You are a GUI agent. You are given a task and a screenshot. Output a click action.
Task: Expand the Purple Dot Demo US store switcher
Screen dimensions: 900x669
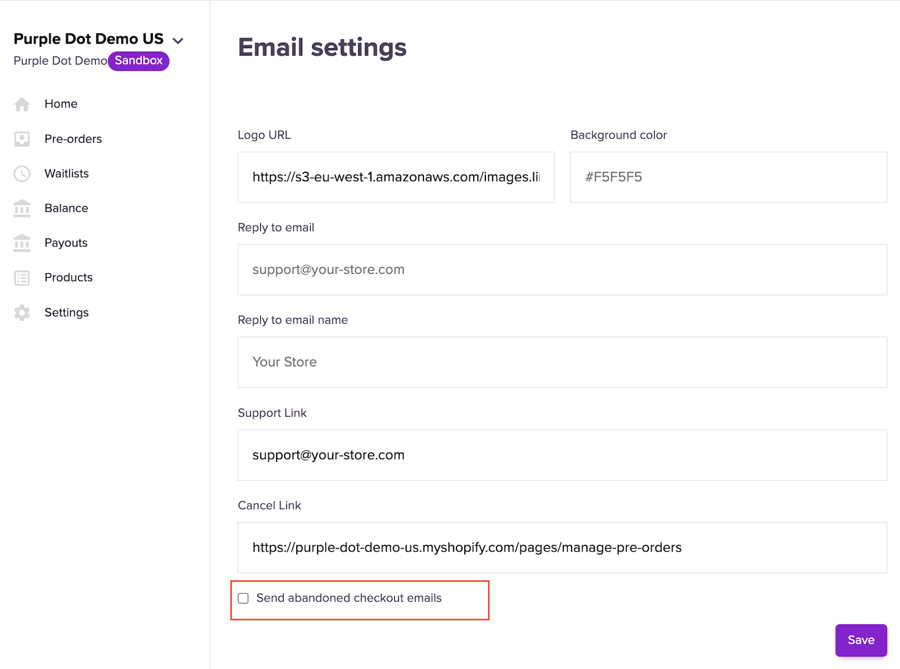point(178,41)
